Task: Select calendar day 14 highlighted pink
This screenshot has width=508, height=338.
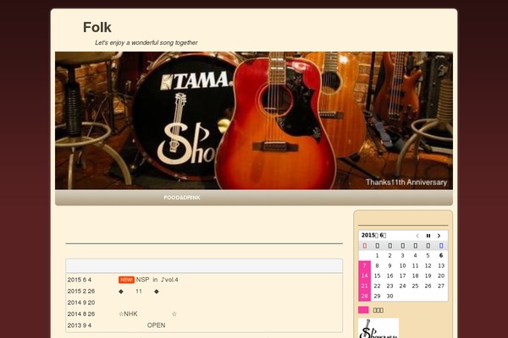Action: pos(364,276)
